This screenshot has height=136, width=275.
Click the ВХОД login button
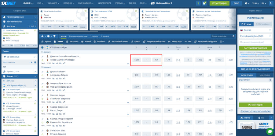click(236, 3)
